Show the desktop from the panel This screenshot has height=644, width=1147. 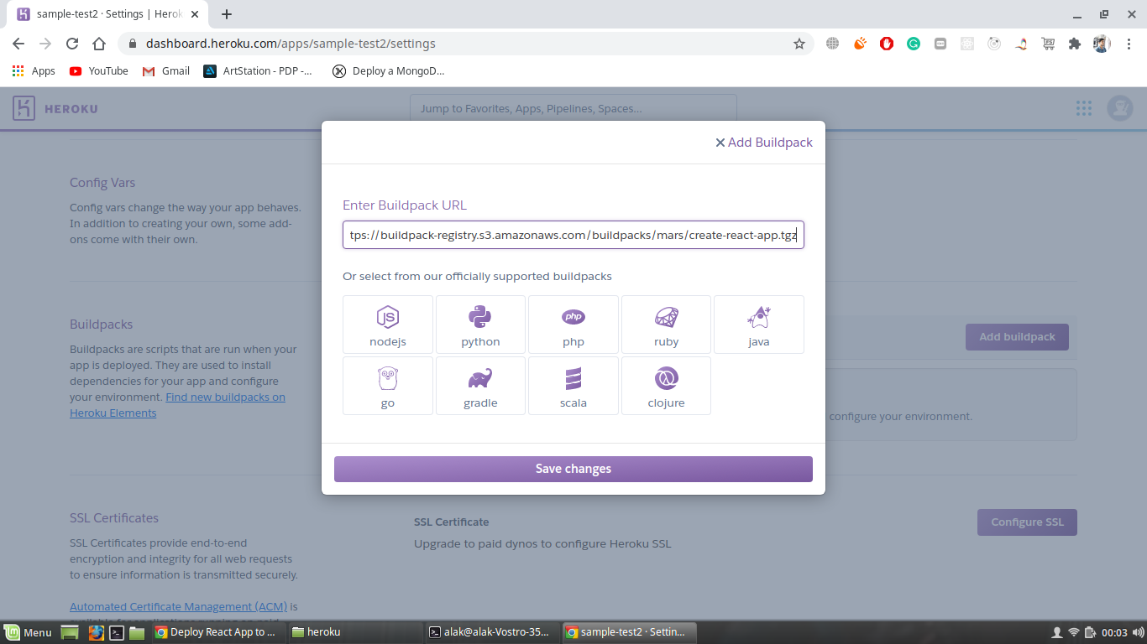pos(70,632)
